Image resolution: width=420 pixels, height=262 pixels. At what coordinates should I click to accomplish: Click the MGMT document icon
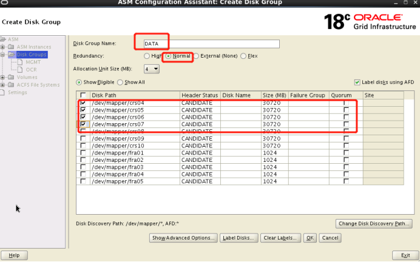coord(20,62)
